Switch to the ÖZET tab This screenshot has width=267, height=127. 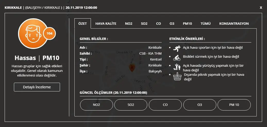83,23
